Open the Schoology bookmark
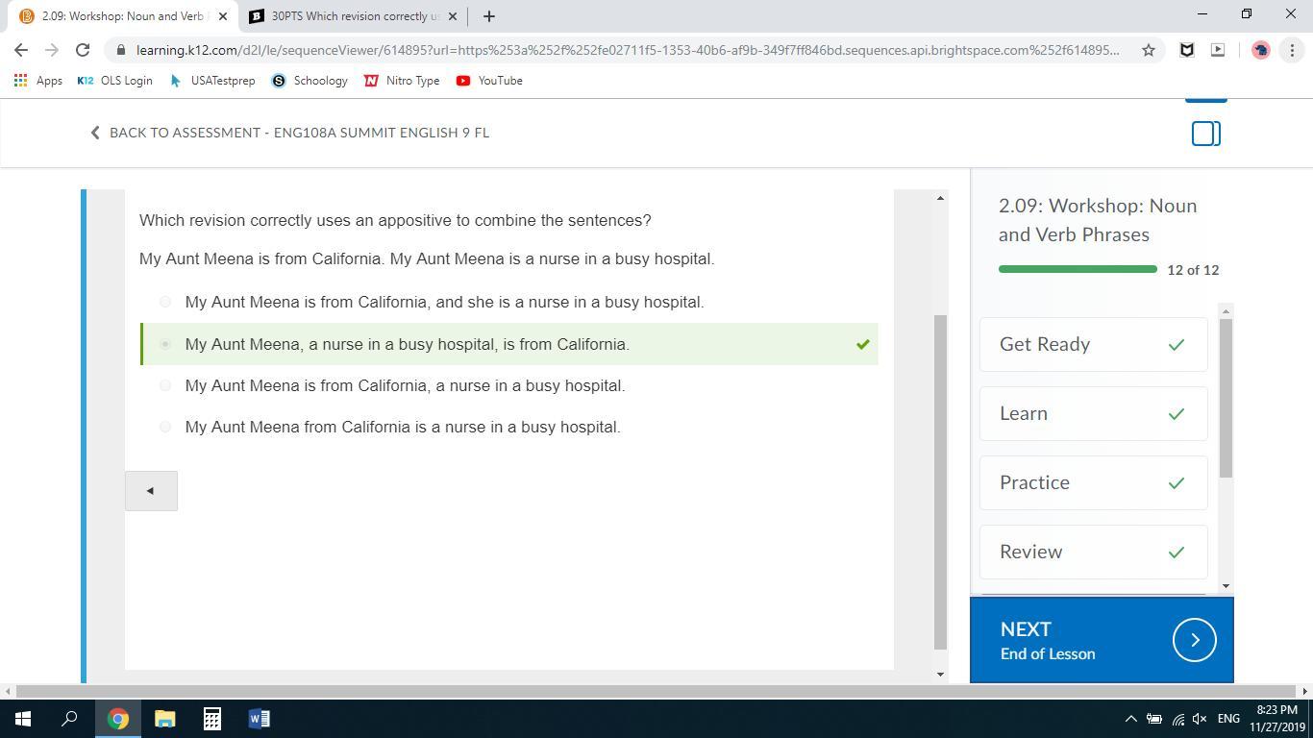The height and width of the screenshot is (738, 1313). 310,81
